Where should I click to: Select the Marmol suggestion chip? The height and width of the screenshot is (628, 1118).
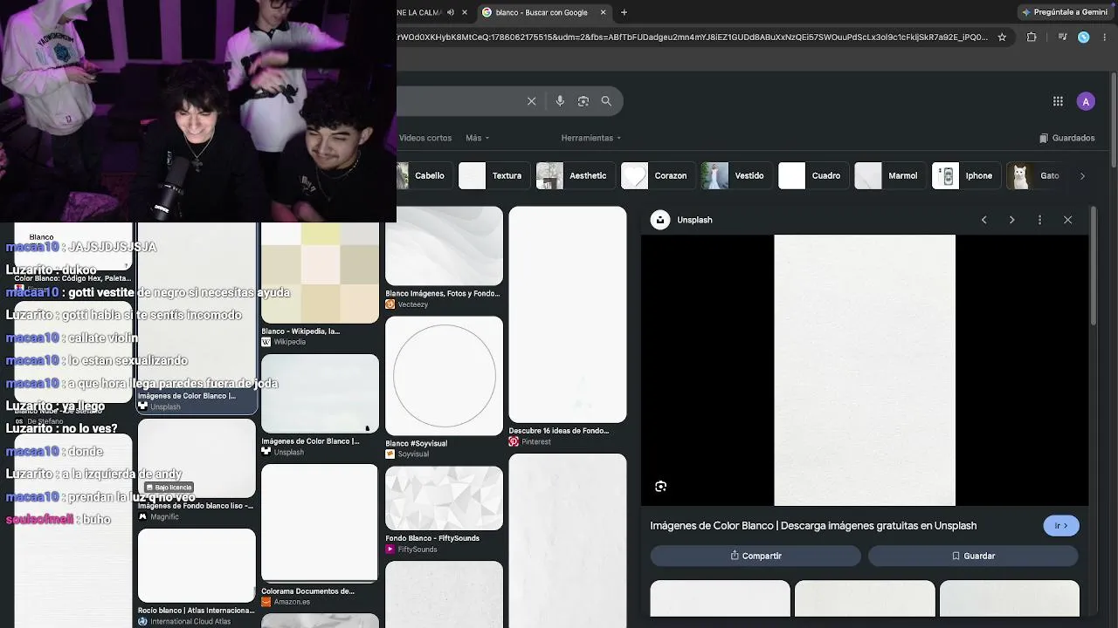click(x=890, y=175)
